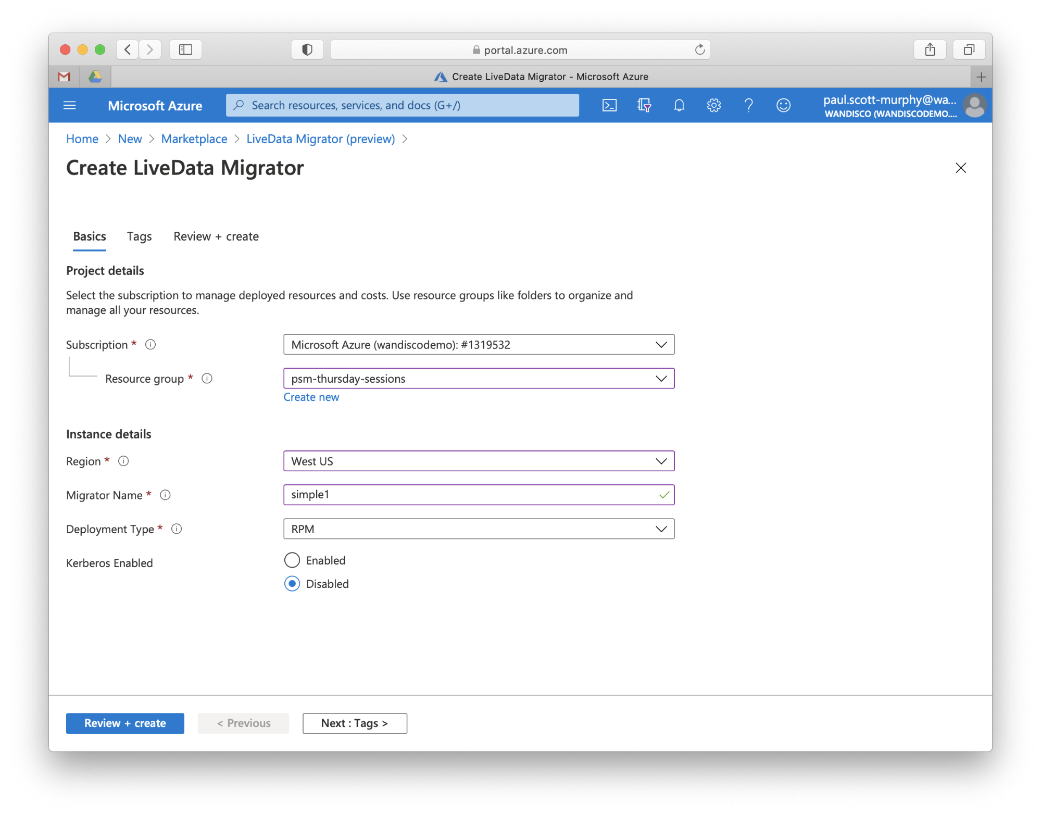Click info icon next to Deployment Type

point(177,529)
